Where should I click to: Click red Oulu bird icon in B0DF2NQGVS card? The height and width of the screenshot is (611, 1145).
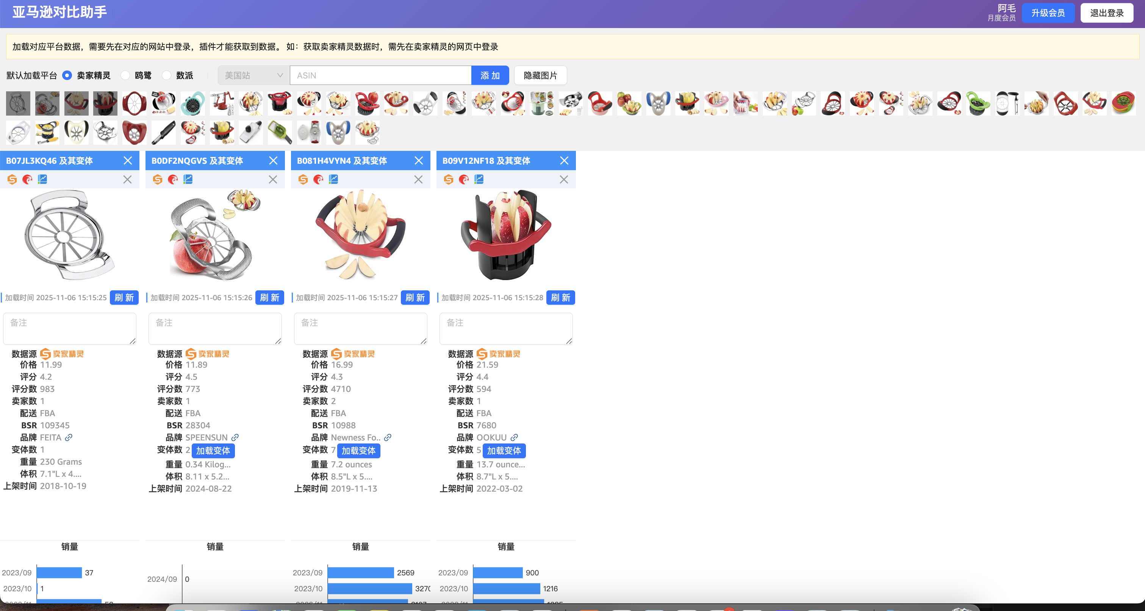click(x=173, y=179)
